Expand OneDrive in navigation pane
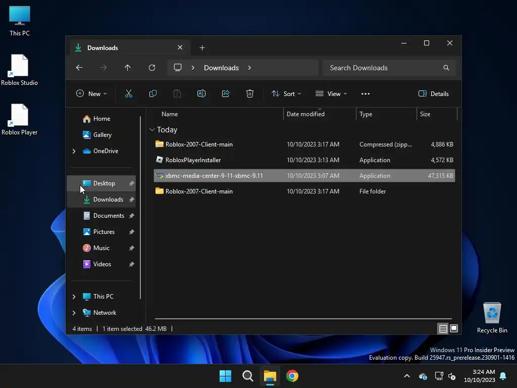Viewport: 517px width, 388px height. [x=74, y=151]
